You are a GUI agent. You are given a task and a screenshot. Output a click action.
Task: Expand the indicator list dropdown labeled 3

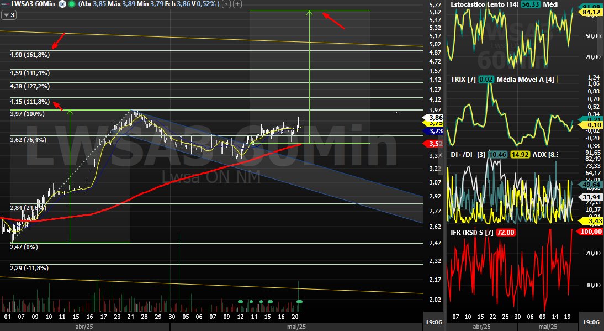coord(9,15)
